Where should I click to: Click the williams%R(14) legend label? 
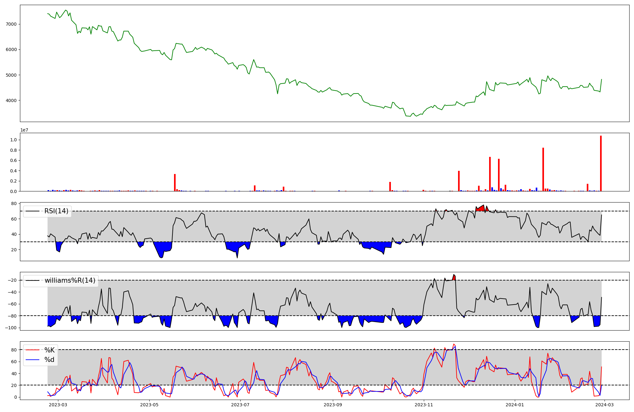pyautogui.click(x=70, y=280)
